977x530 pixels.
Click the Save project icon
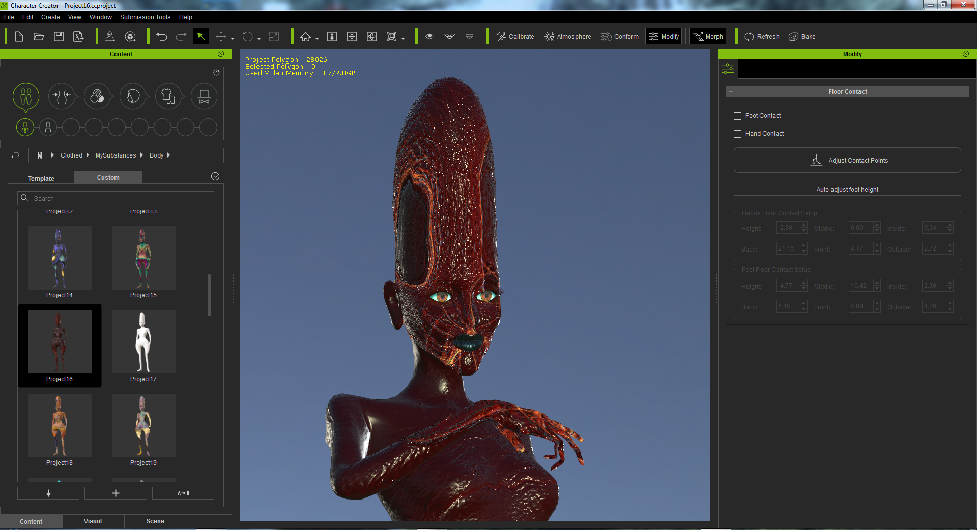tap(59, 37)
